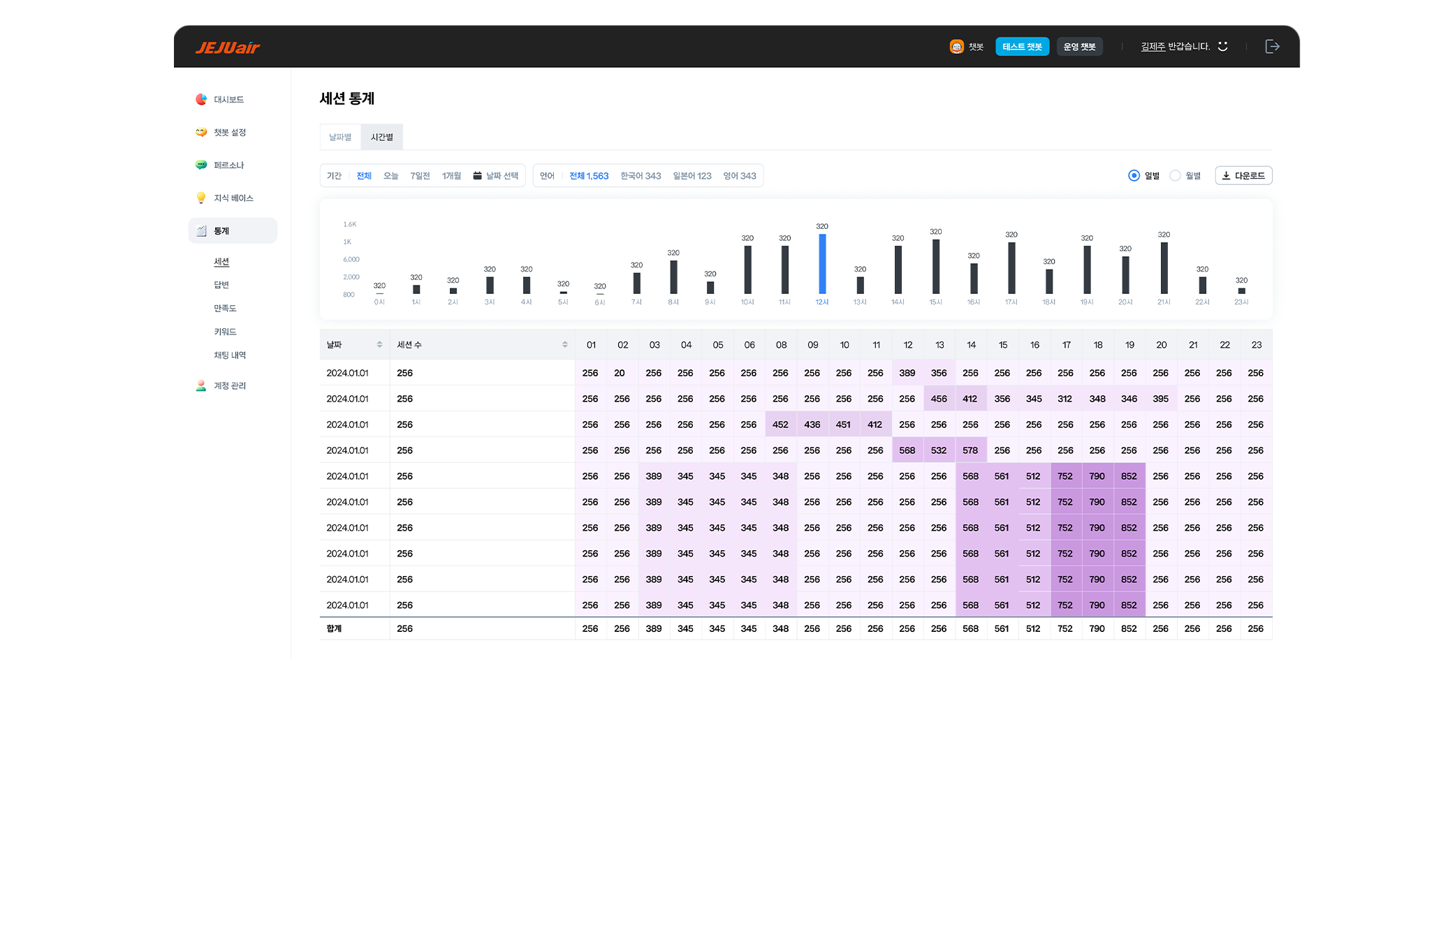1441x951 pixels.
Task: Switch to the by-date (날짜별) tab
Action: 340,137
